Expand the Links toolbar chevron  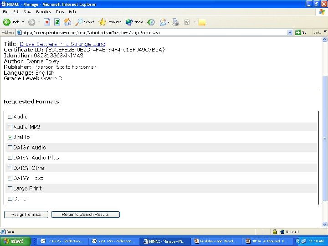325,31
